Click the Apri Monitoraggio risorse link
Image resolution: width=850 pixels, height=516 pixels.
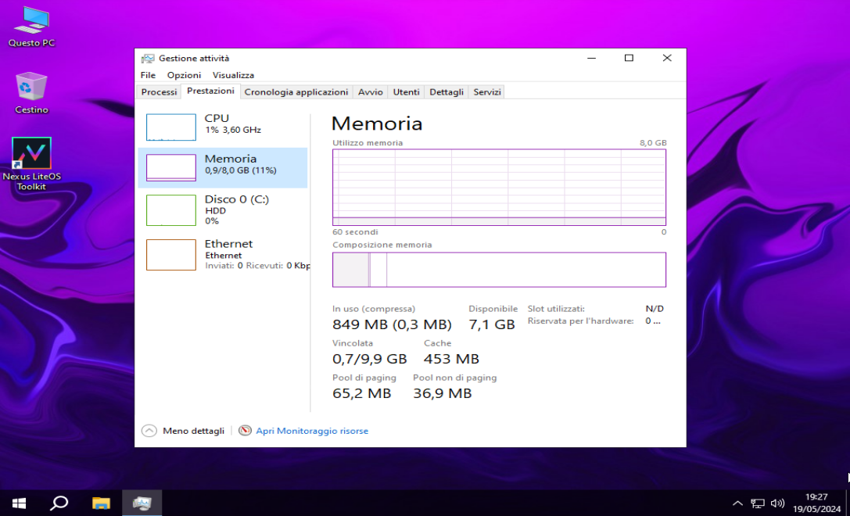(312, 431)
